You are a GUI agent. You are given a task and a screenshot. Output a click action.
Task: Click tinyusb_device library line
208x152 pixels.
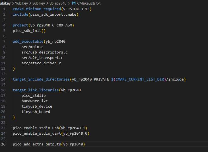click(x=37, y=106)
